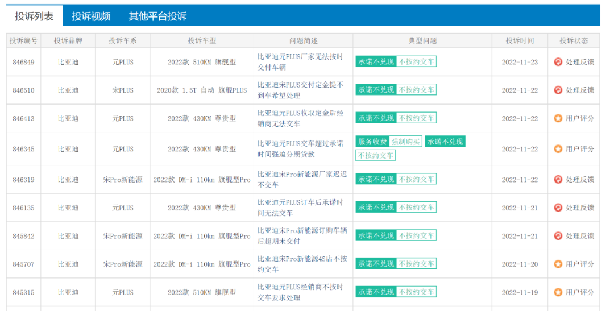Click date 2022-11-19 in row 845315
The width and height of the screenshot is (614, 311).
point(520,292)
